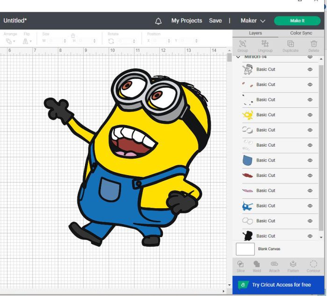This screenshot has height=296, width=327.
Task: Click the green Make It button
Action: [297, 21]
